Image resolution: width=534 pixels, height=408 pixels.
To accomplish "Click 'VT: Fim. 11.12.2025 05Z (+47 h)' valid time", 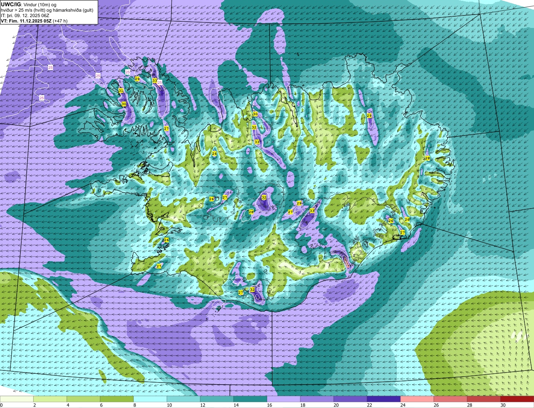I will 34,21.
